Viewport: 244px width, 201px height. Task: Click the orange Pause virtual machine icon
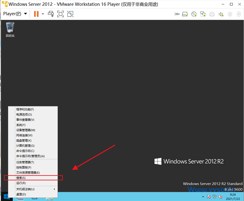pyautogui.click(x=36, y=14)
